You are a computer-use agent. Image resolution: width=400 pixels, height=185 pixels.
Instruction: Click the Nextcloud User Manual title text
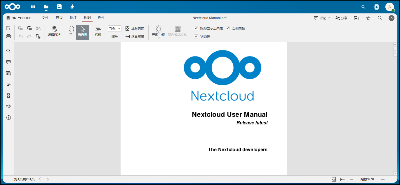[x=229, y=114]
